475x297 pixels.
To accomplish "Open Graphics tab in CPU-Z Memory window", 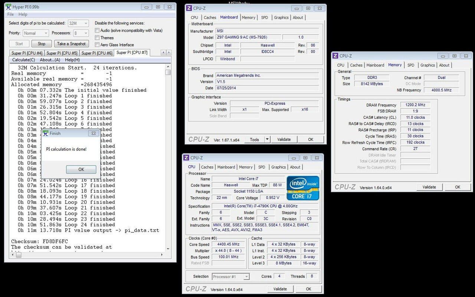I will click(427, 65).
